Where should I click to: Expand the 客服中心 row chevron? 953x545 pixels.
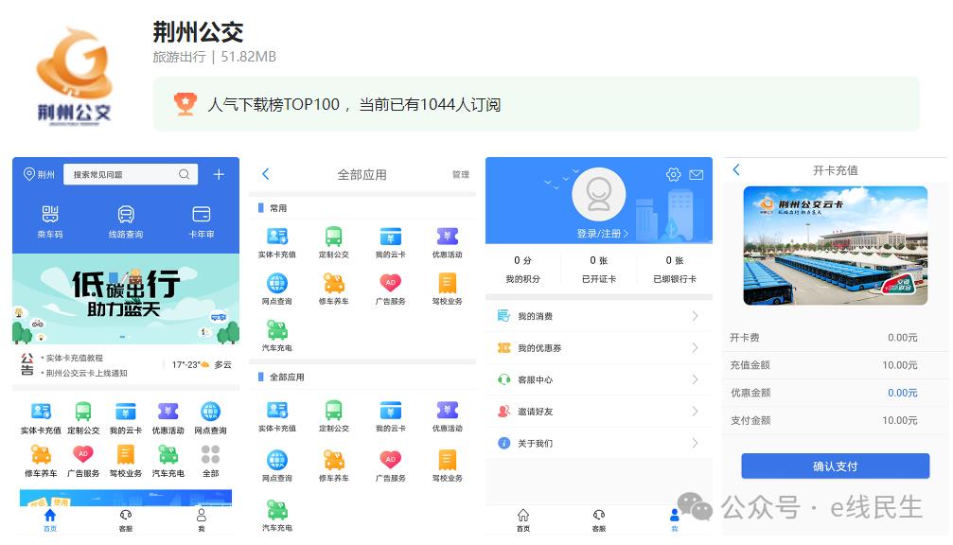click(x=696, y=379)
